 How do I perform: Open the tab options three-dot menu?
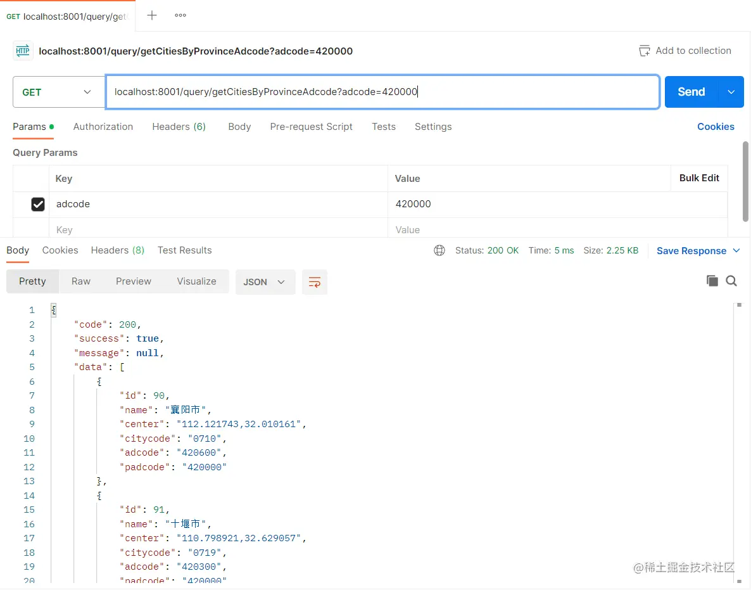click(x=180, y=15)
